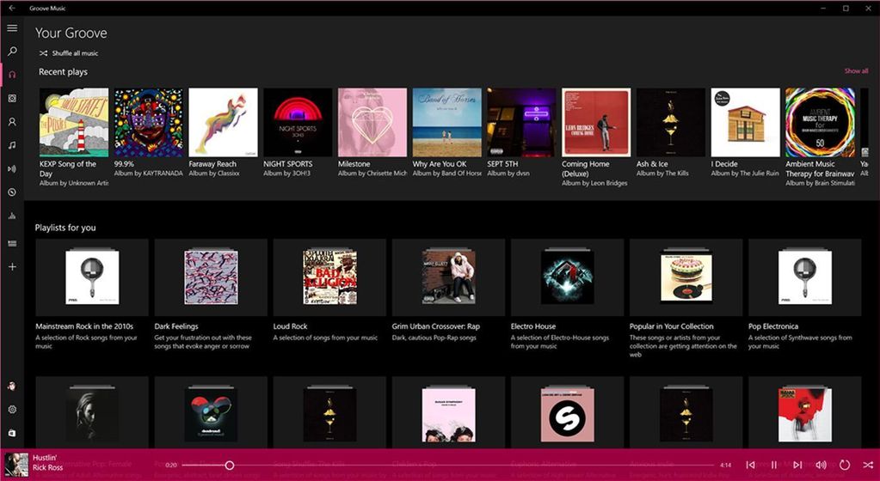Pause the currently playing song
Viewport: 880px width, 481px height.
tap(774, 465)
